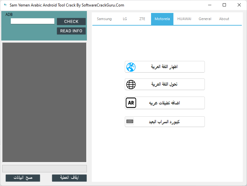The image size is (247, 186).
Task: Click the مسح البيانات button
Action: pyautogui.click(x=23, y=178)
